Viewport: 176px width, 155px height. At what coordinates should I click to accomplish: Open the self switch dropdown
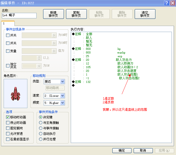pos(39,66)
